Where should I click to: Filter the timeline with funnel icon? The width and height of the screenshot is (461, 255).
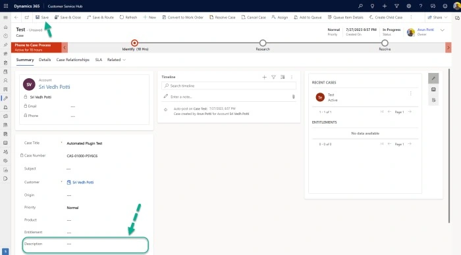(x=273, y=77)
